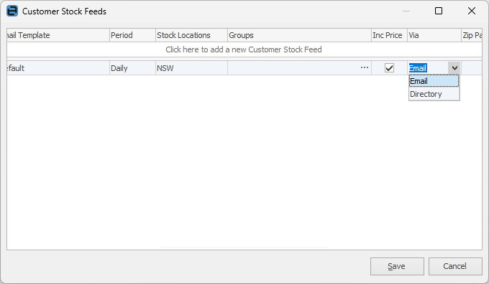Sort by Inc Price column header

(x=390, y=35)
